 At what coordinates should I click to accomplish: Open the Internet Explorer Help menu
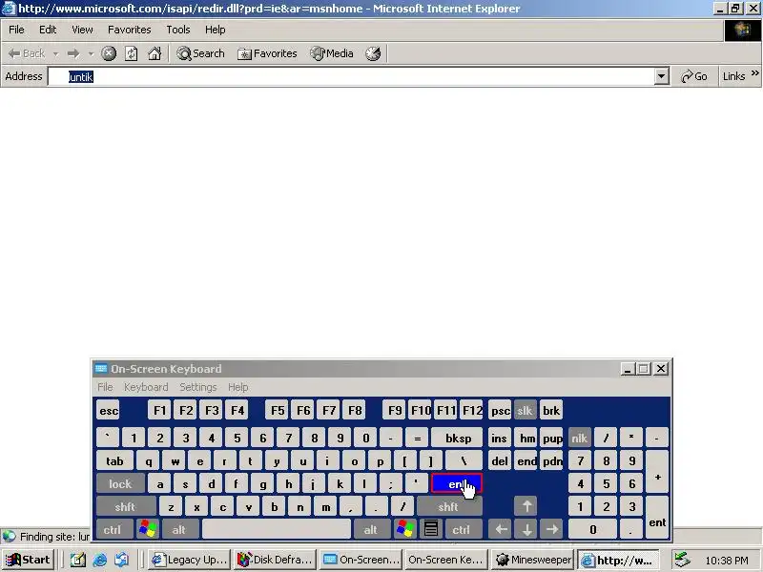click(x=216, y=30)
